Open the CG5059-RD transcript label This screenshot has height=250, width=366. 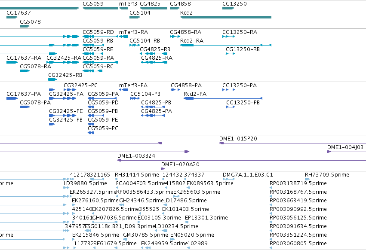pyautogui.click(x=98, y=32)
